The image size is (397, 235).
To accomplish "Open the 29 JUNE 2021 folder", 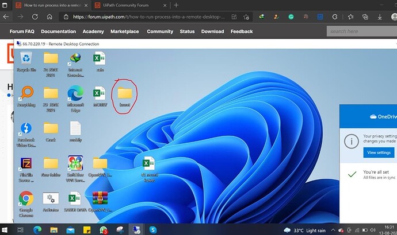I will pos(51,99).
